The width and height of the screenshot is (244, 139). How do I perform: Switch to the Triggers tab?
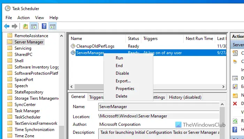click(96, 97)
